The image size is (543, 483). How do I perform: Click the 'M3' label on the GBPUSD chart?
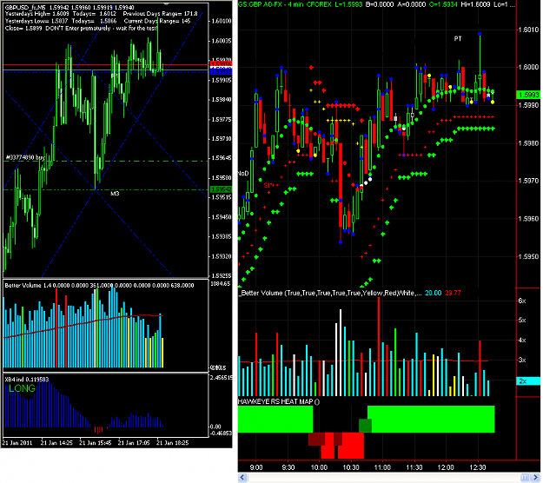tap(115, 194)
